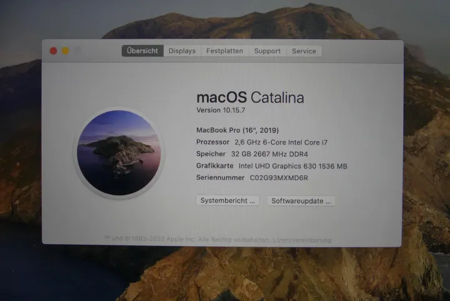Click the Version 10.15.7 text
This screenshot has height=301, width=450.
coord(221,110)
